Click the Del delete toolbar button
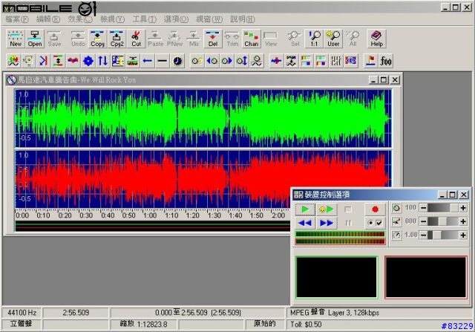 [213, 39]
